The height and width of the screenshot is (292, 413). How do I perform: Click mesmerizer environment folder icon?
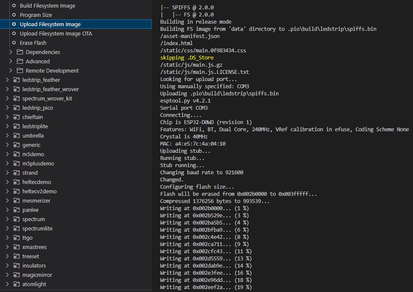(16, 200)
